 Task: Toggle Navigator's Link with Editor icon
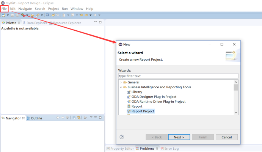coord(79,118)
